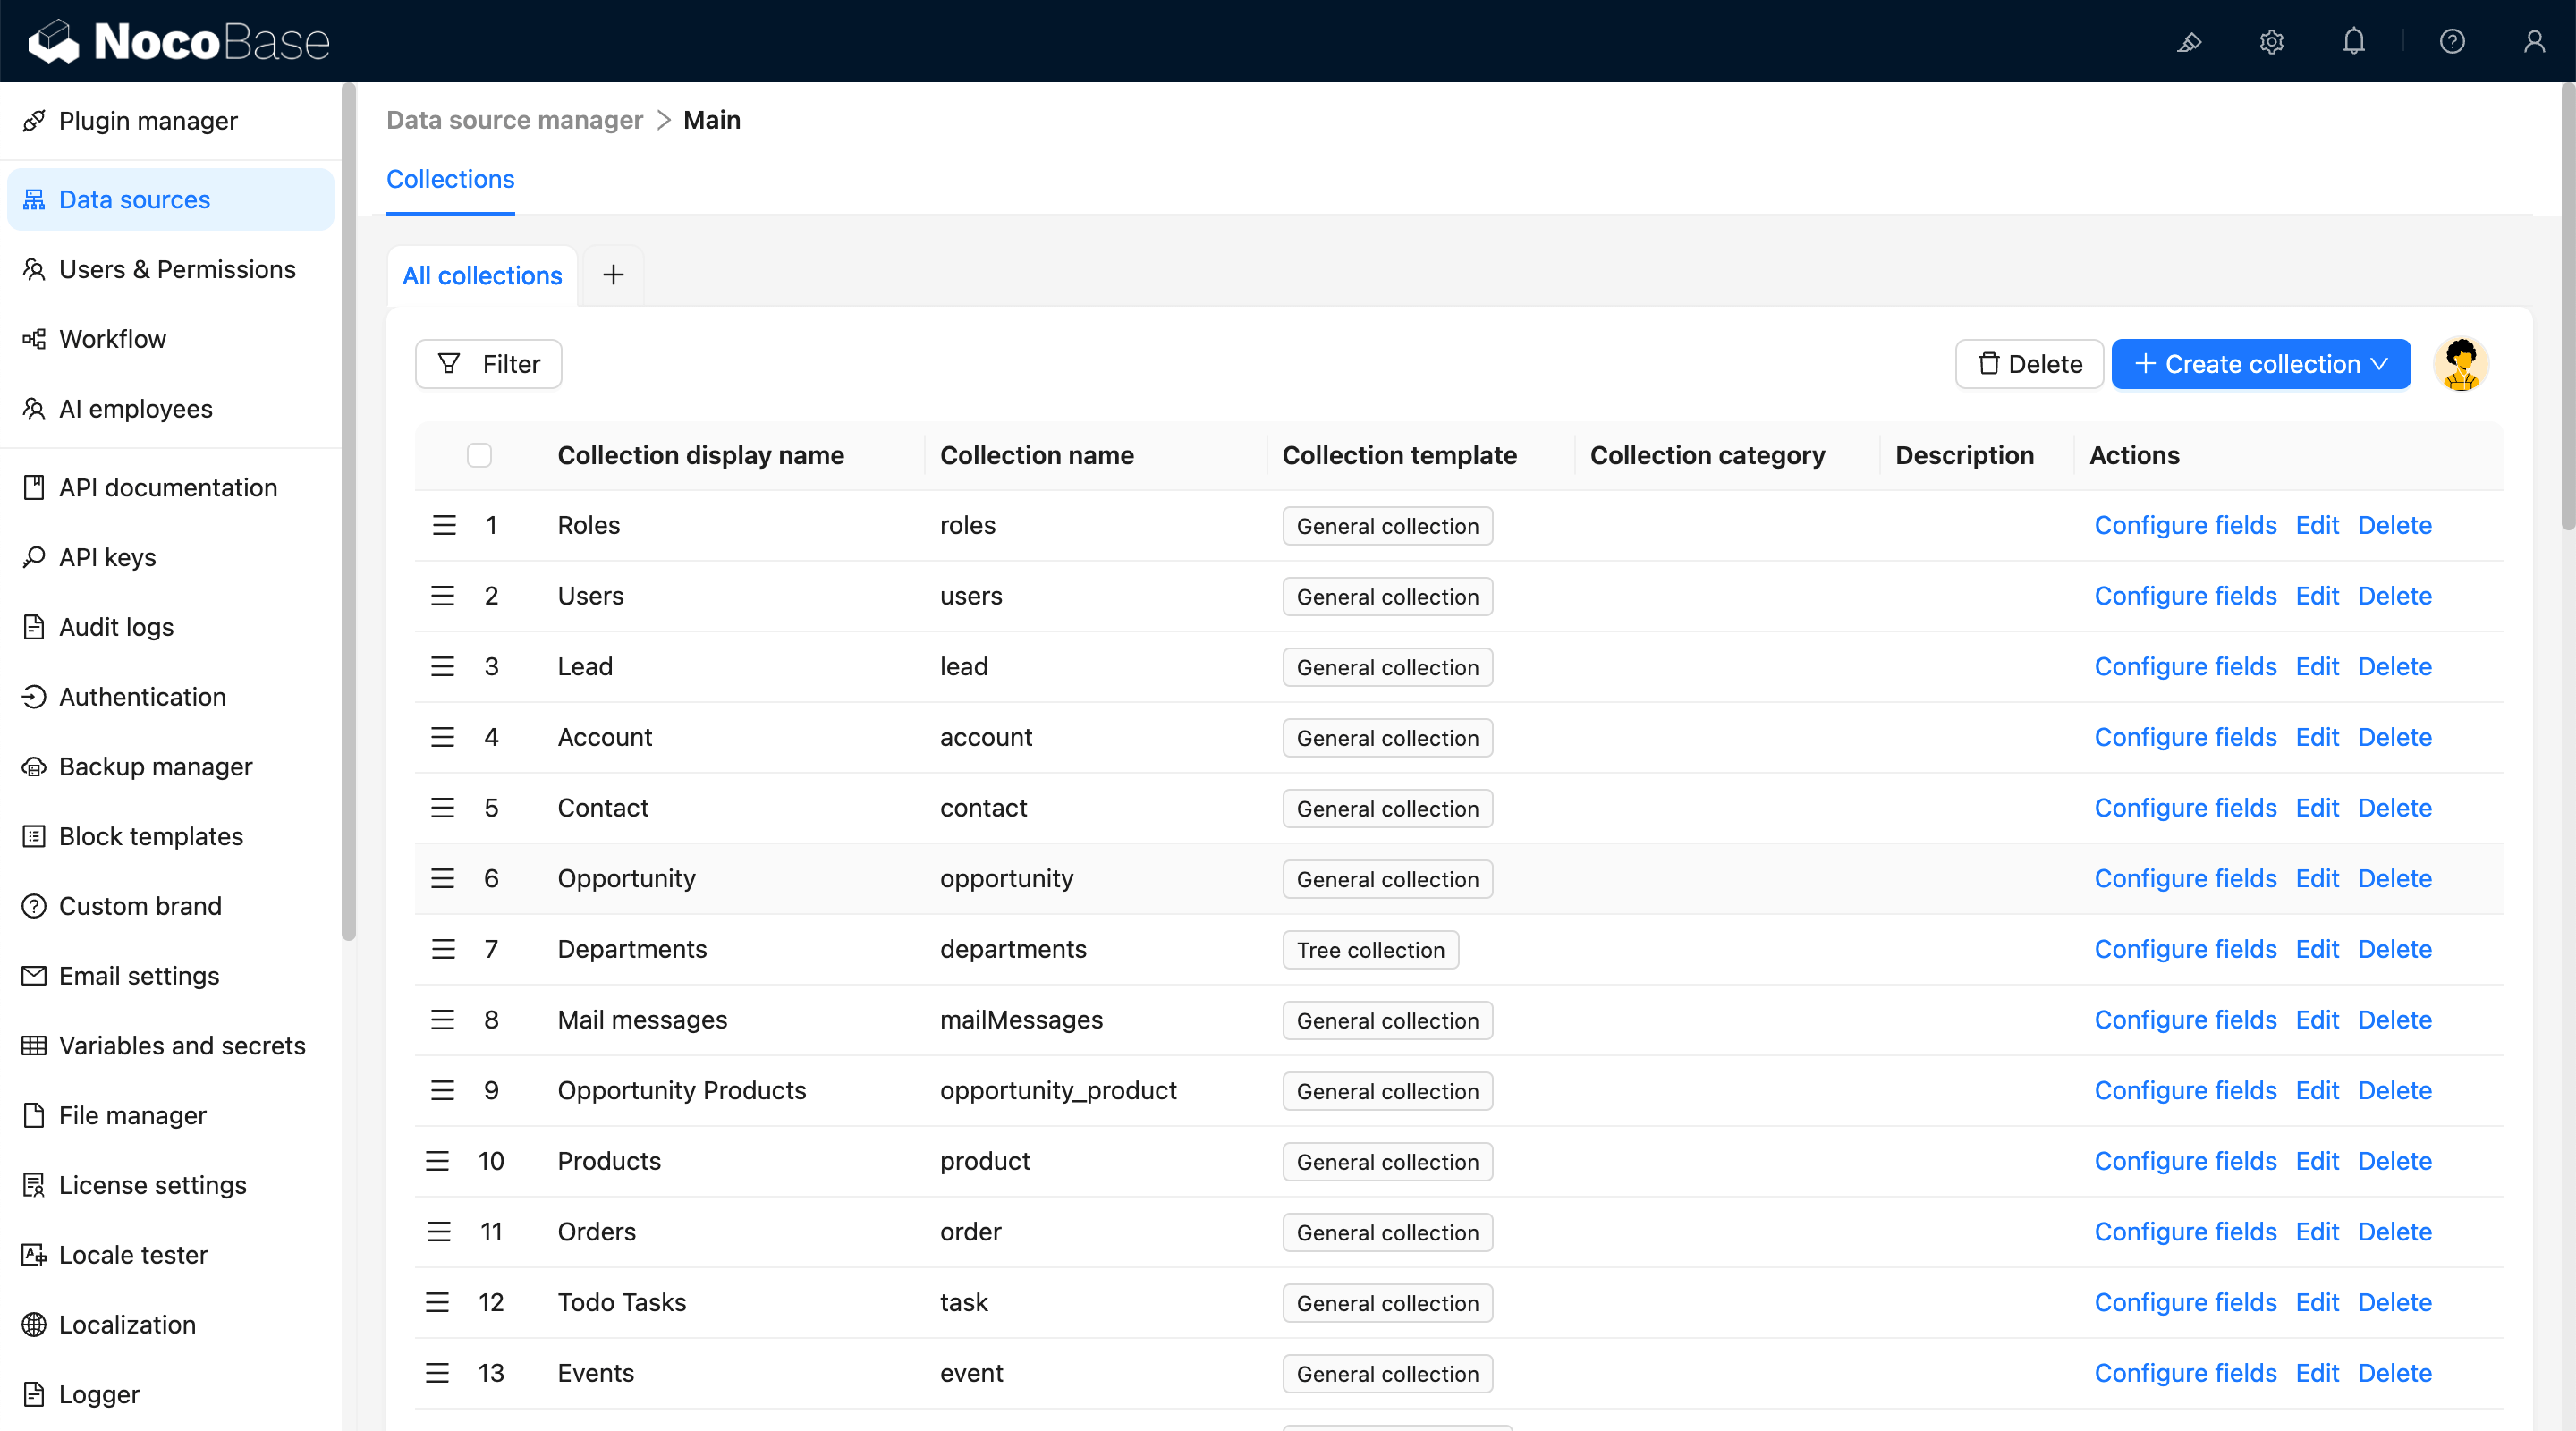Click the drag handle icon for Roles row
2576x1431 pixels.
(x=444, y=525)
